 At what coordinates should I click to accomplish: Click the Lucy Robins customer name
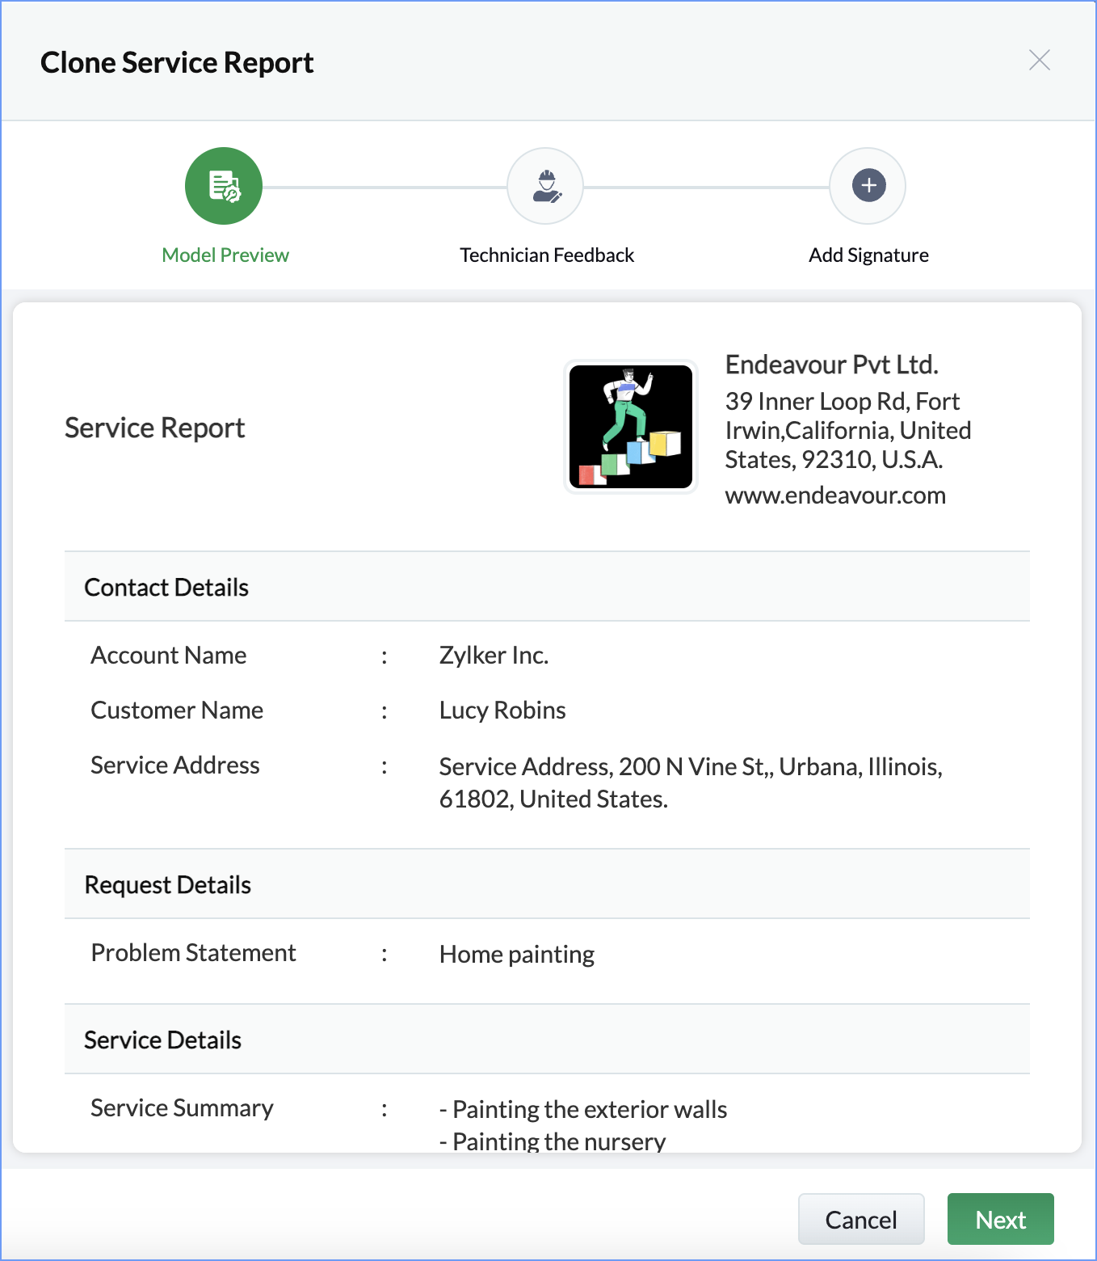[502, 711]
